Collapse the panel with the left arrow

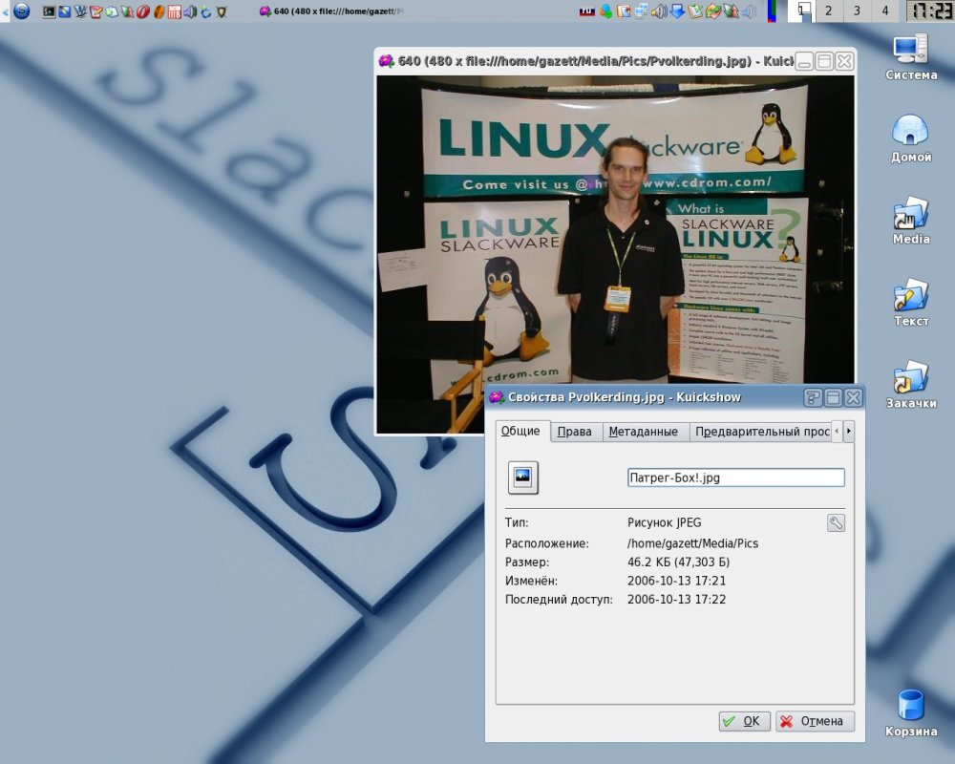click(x=5, y=11)
